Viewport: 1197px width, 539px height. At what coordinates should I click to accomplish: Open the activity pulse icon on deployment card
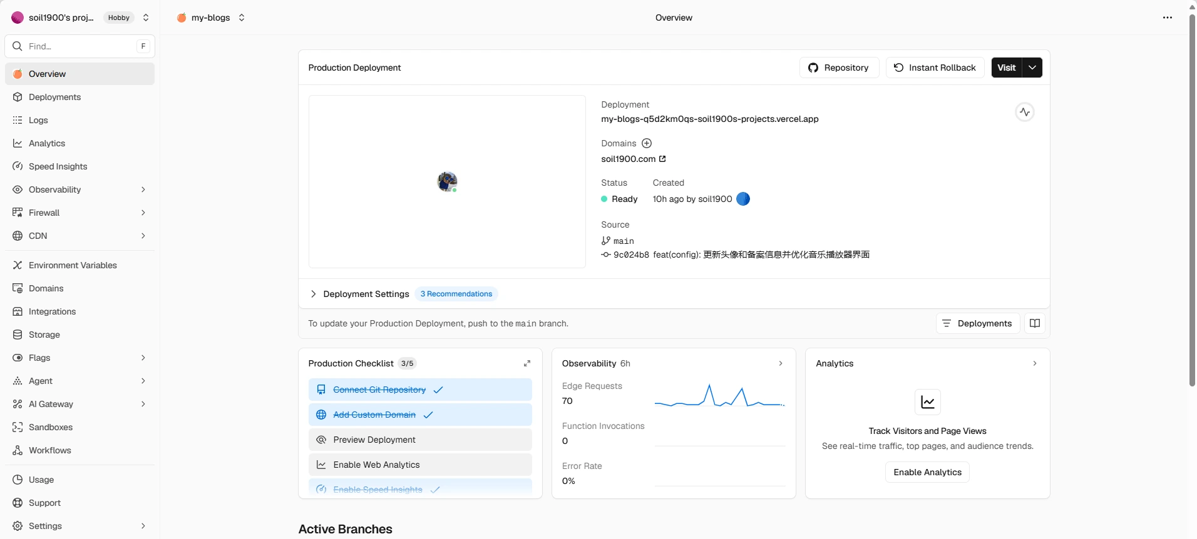(1025, 112)
